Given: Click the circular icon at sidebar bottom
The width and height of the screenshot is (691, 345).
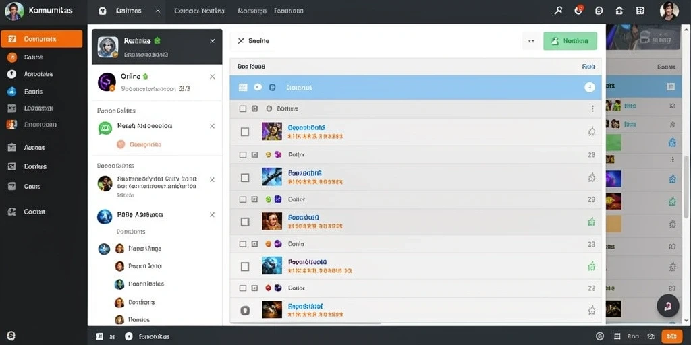Looking at the screenshot, I should pyautogui.click(x=12, y=336).
